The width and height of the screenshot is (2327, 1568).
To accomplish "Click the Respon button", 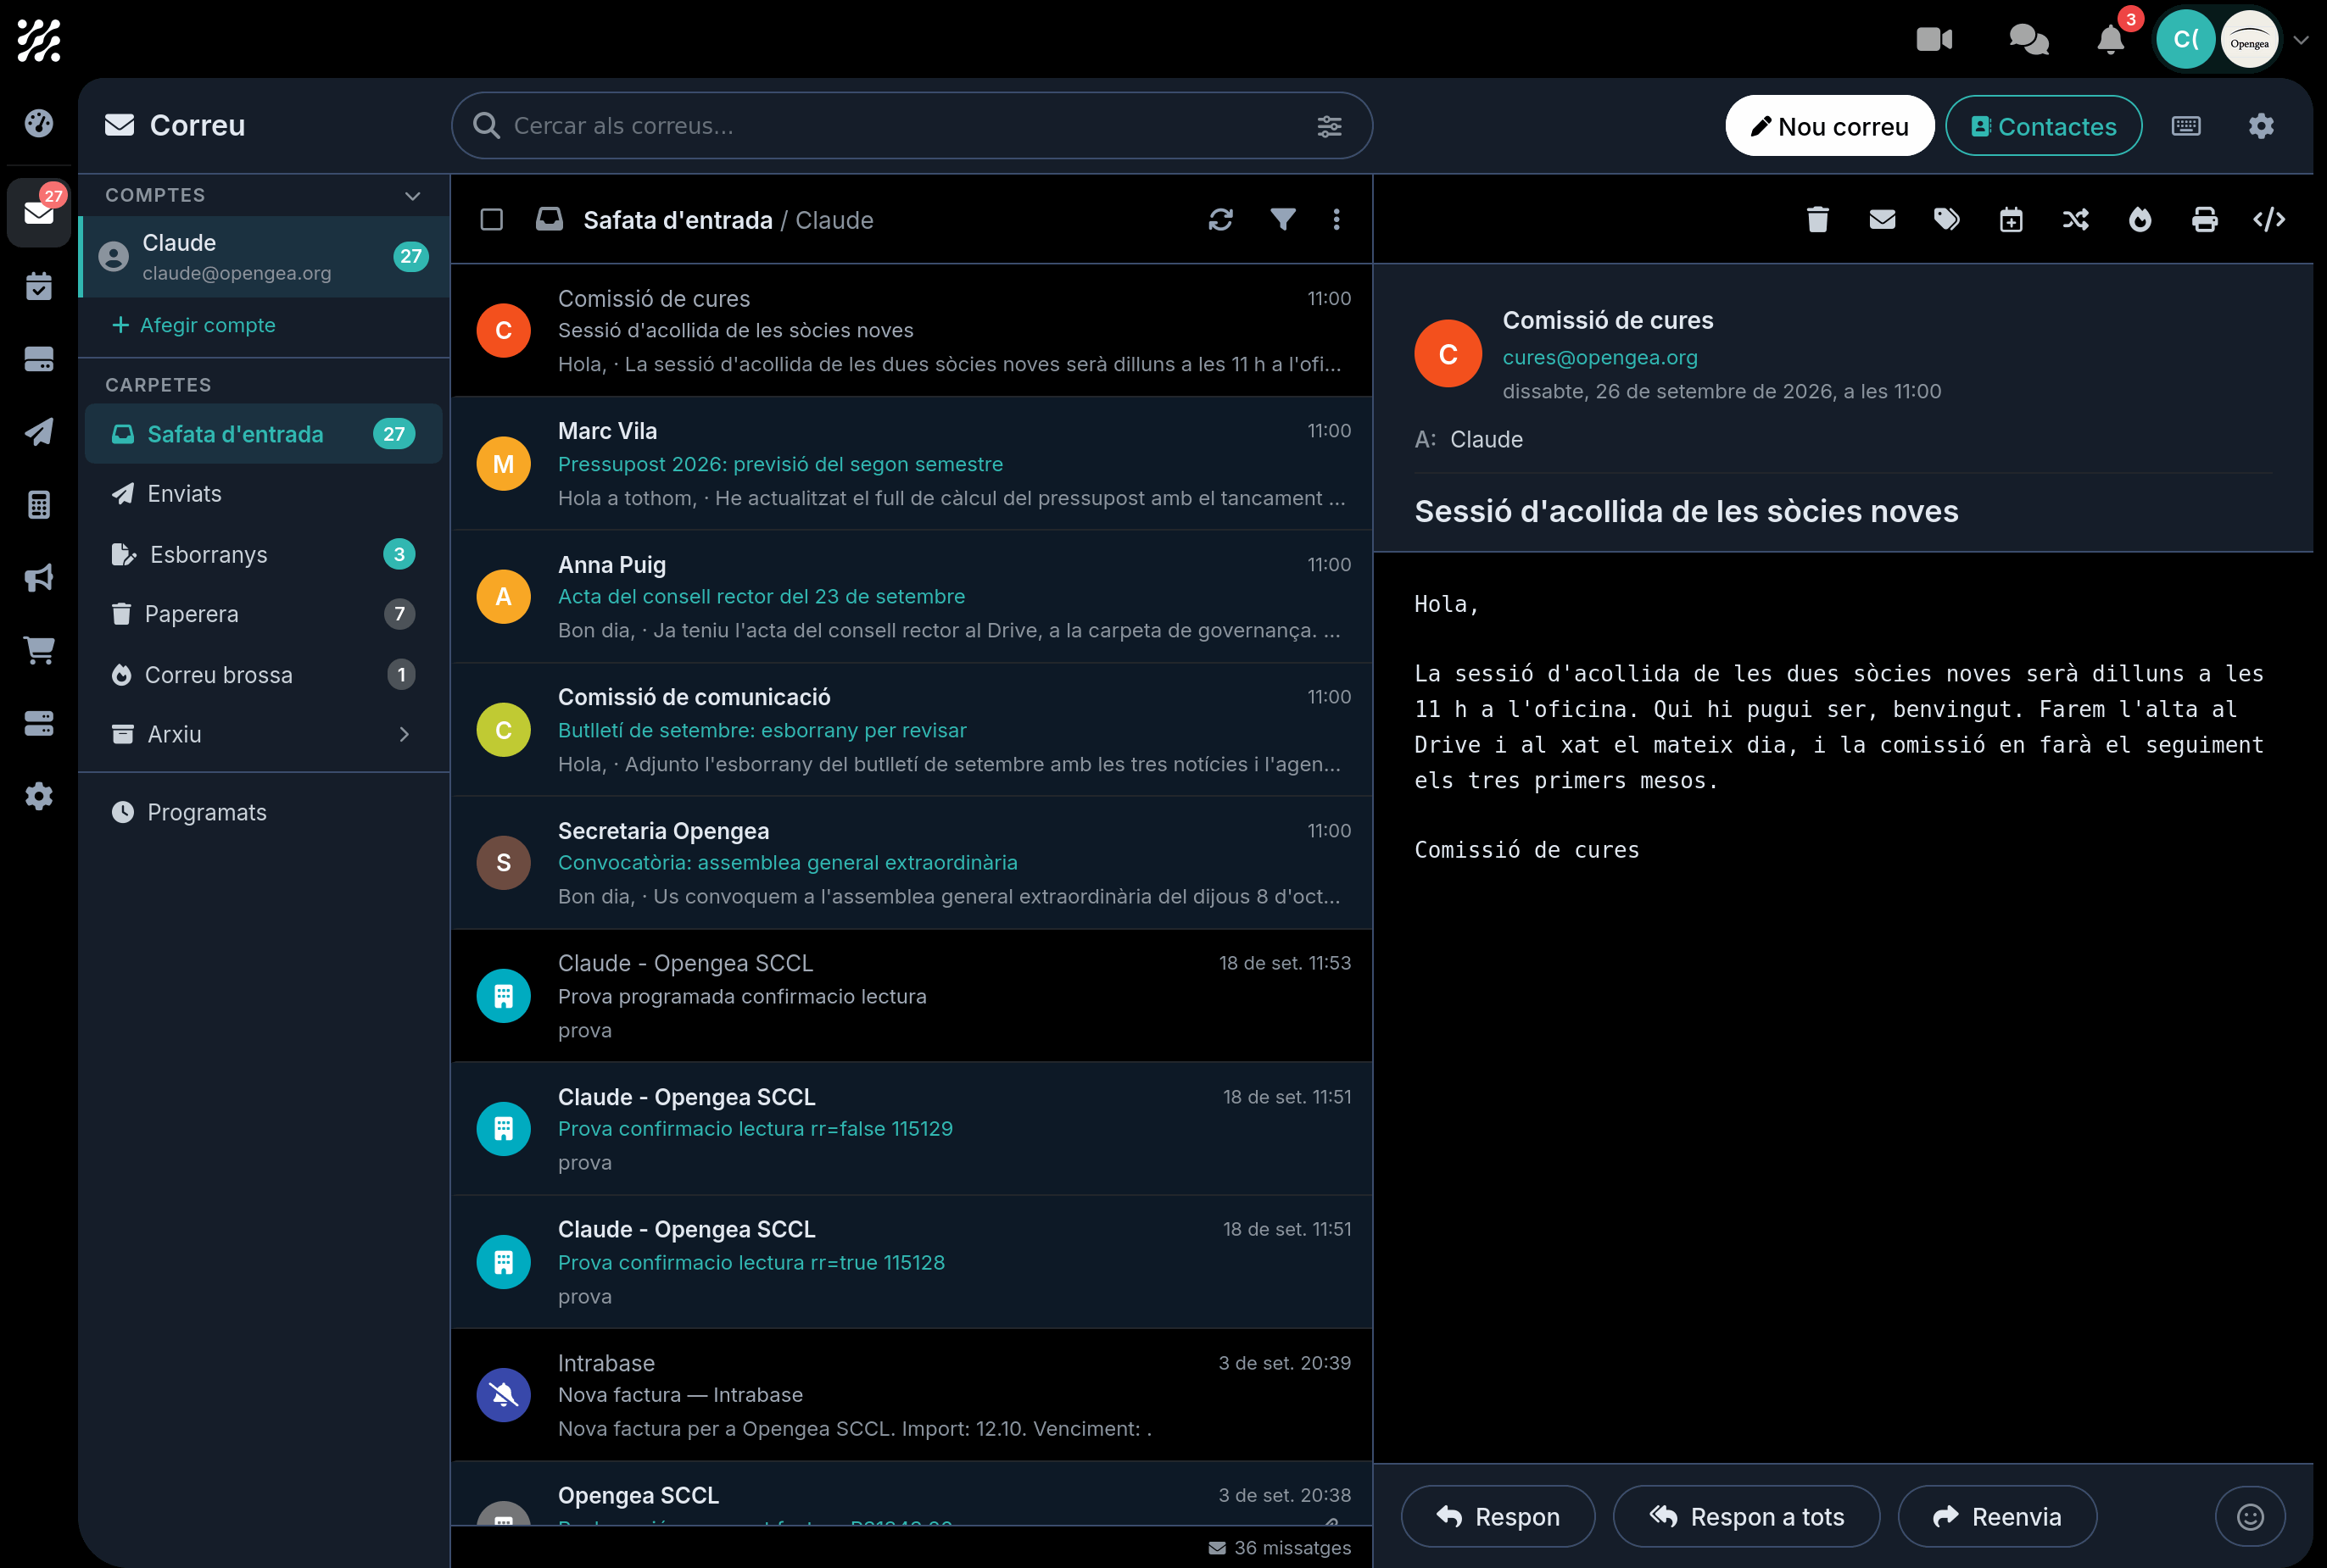I will tap(1497, 1516).
